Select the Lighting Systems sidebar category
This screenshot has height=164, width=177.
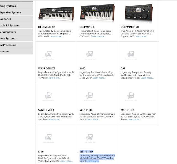(17, 6)
